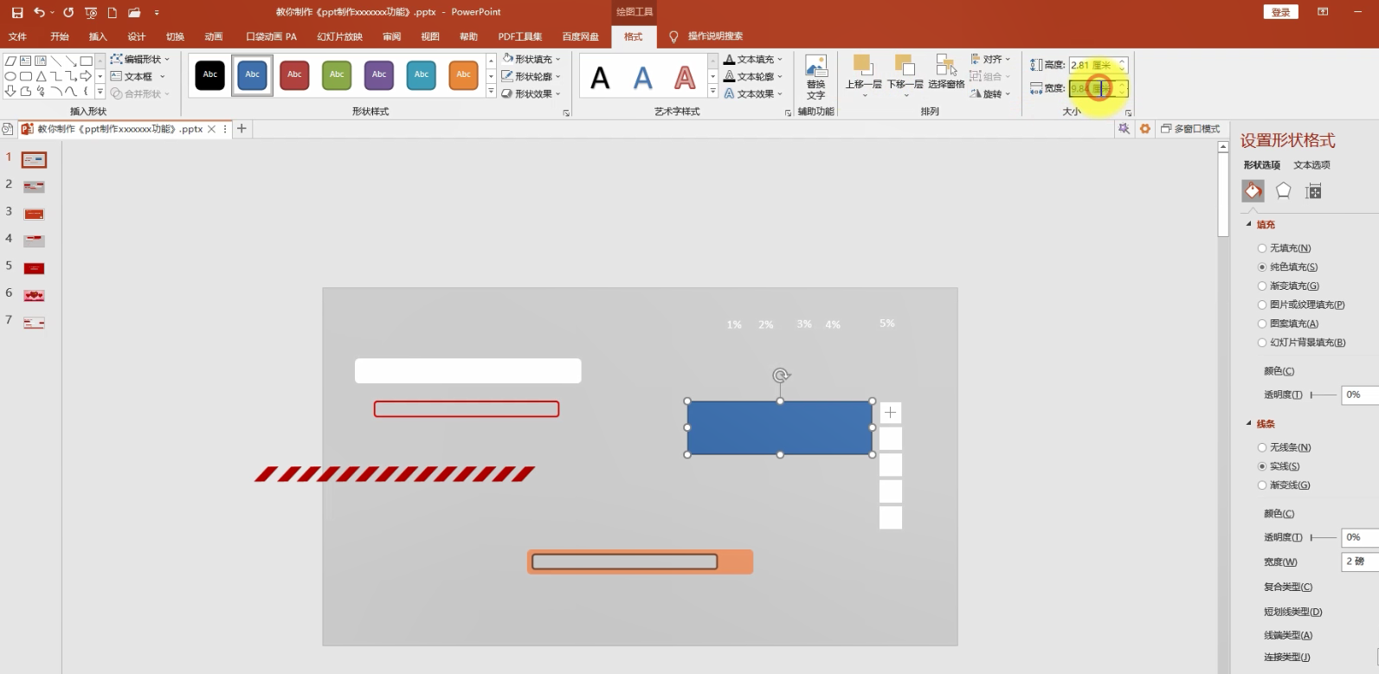
Task: Add a new document tab with plus button
Action: (x=242, y=128)
